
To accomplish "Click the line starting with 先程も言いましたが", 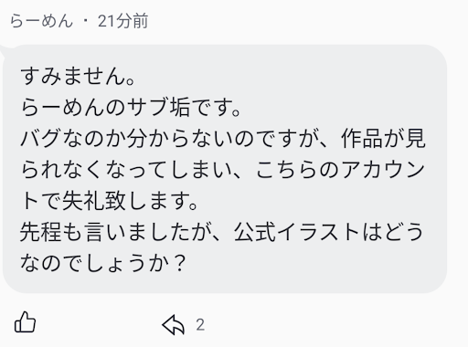I will [x=222, y=232].
